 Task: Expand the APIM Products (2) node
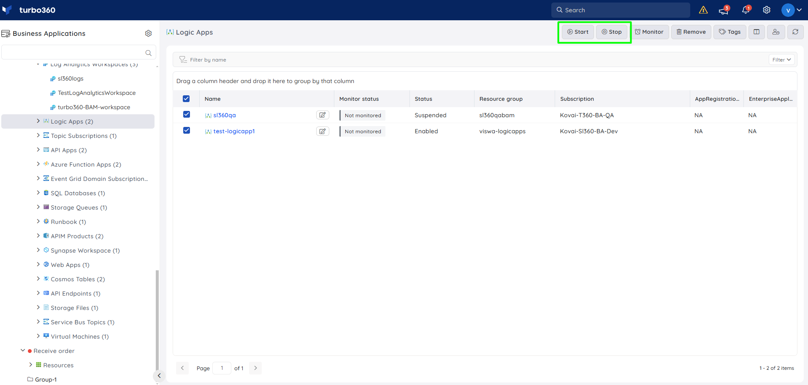pos(38,236)
